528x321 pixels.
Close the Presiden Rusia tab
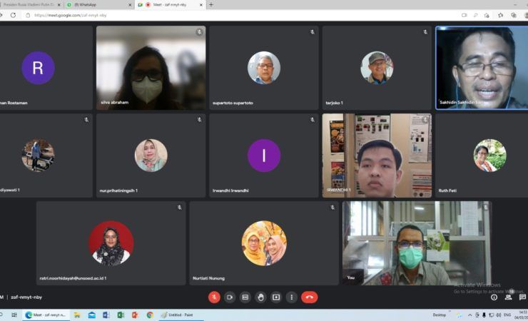pos(59,5)
